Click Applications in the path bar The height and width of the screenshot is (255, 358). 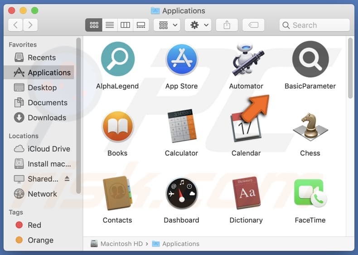tap(176, 244)
